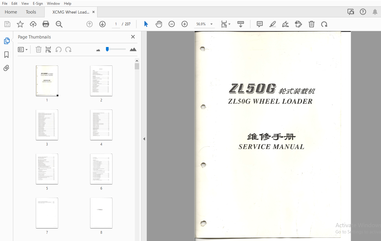Viewport: 381px width, 241px height.
Task: Select the page 2 thumbnail
Action: pos(101,81)
